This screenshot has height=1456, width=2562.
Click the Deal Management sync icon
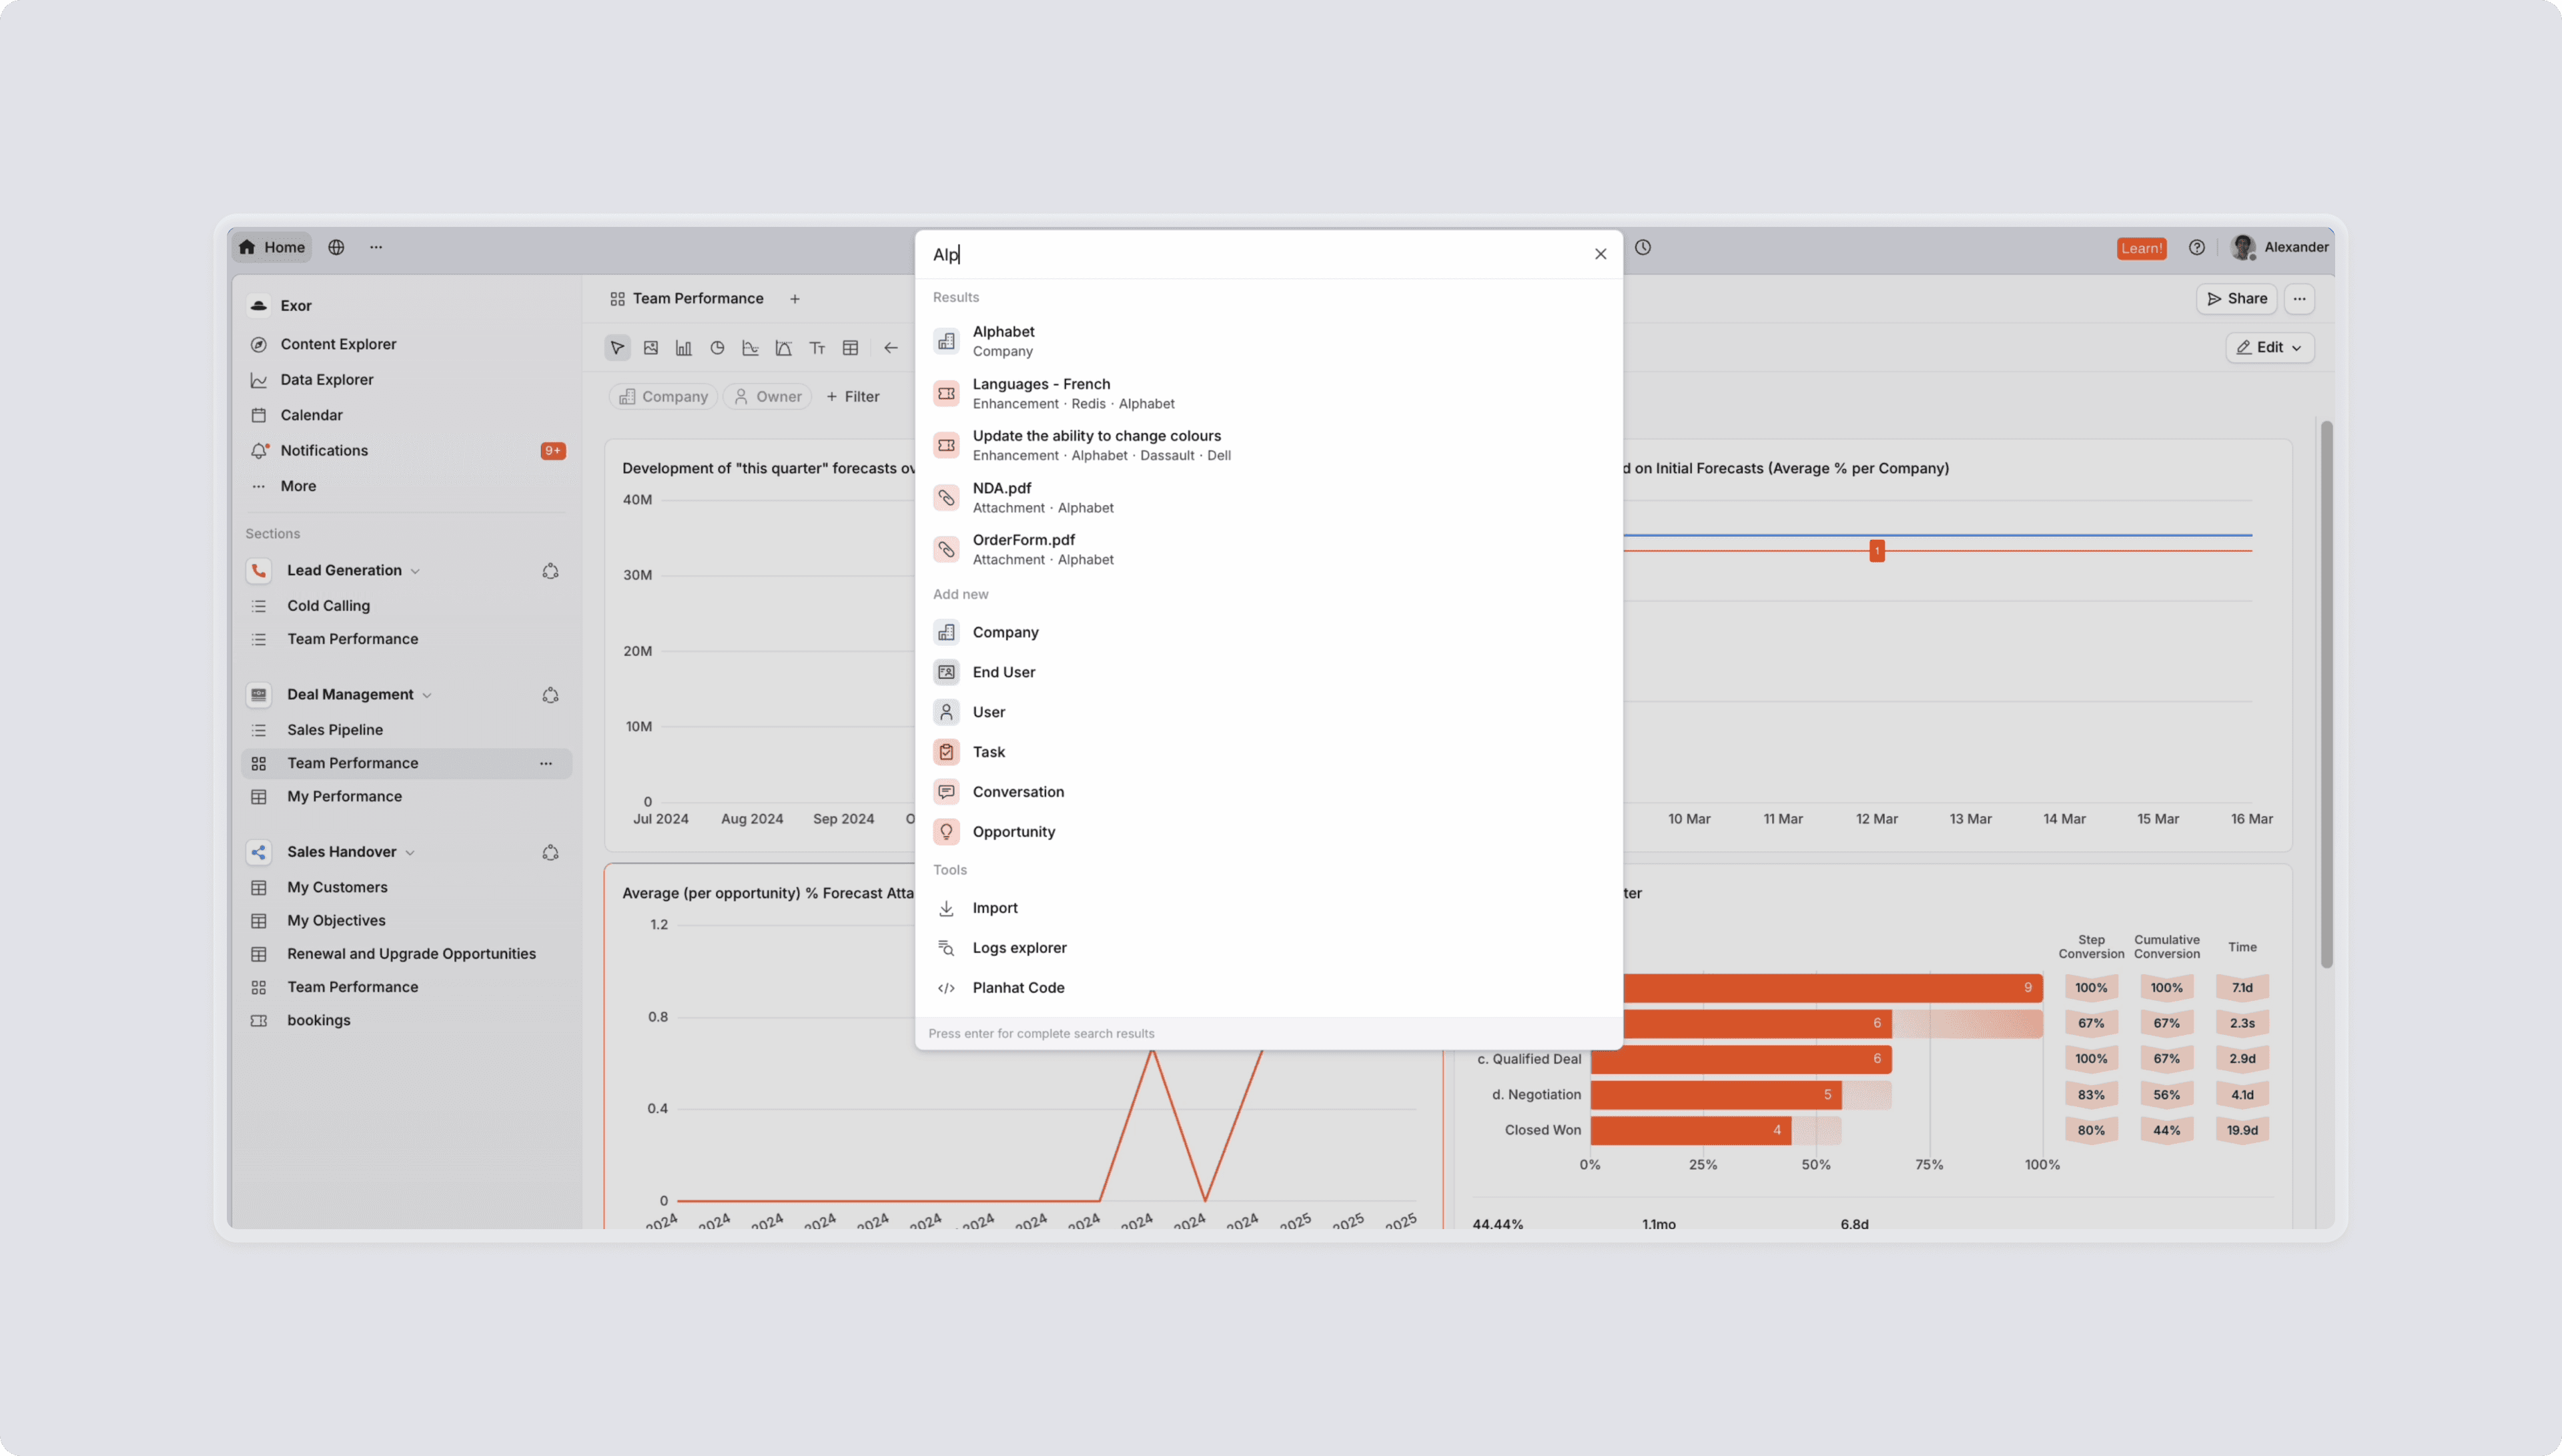[x=550, y=695]
